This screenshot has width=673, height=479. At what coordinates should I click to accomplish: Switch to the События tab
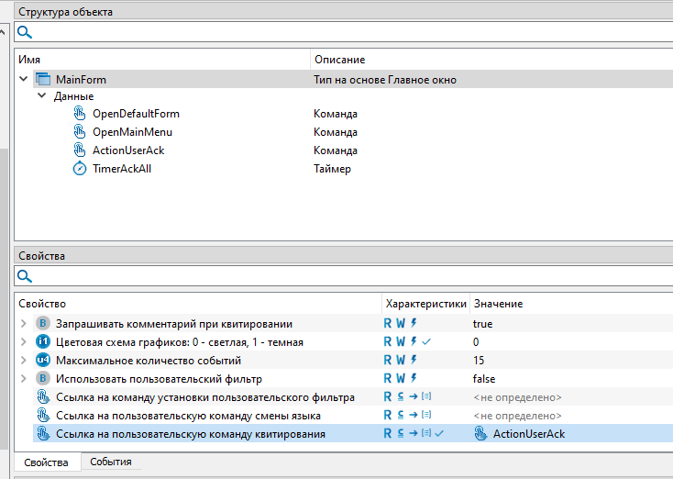(110, 462)
